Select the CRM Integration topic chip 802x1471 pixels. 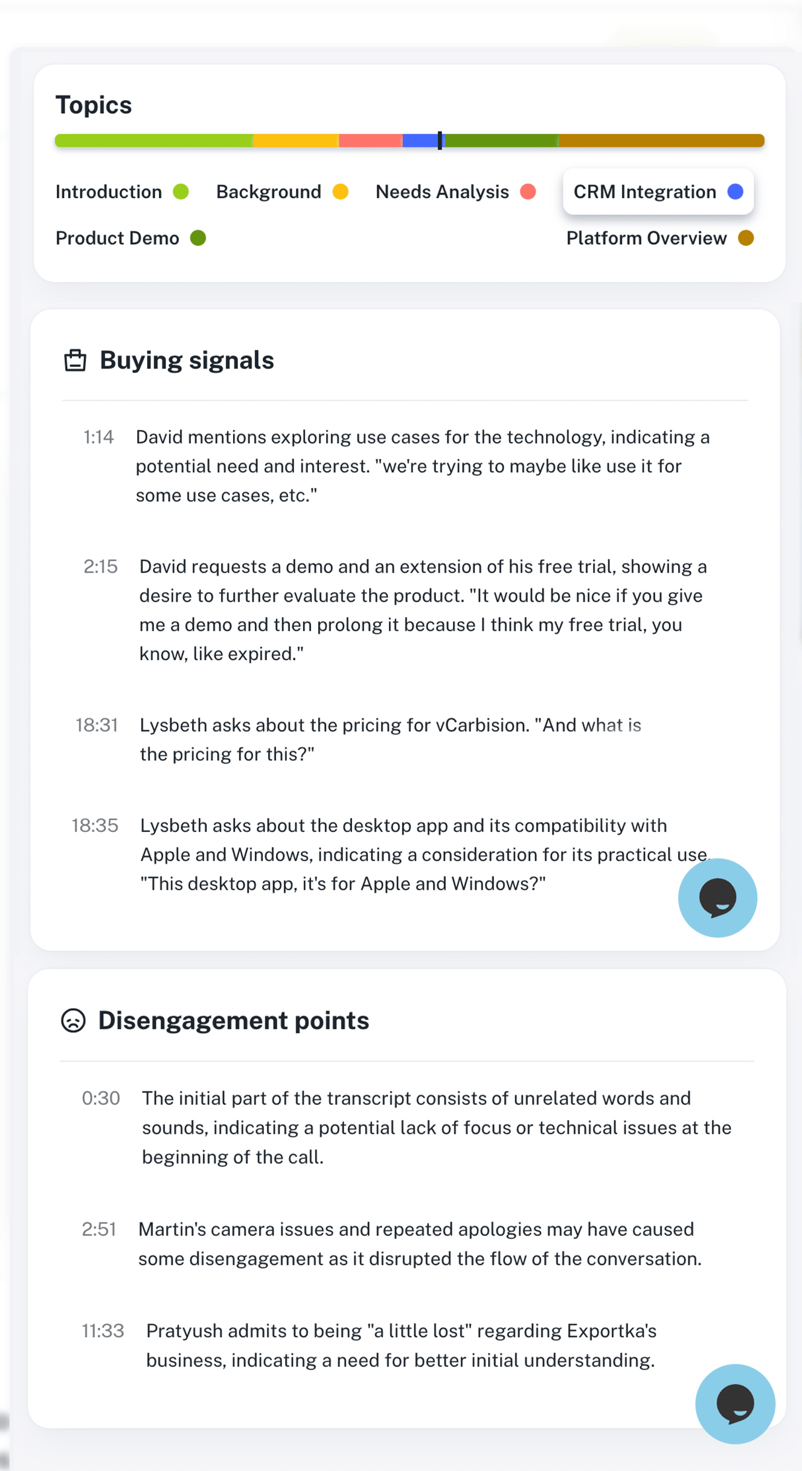pos(658,192)
